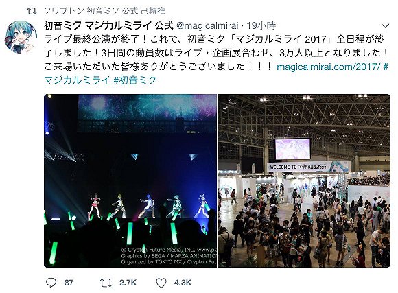The height and width of the screenshot is (293, 398).
Task: Like the tweet with the heart icon
Action: (161, 283)
